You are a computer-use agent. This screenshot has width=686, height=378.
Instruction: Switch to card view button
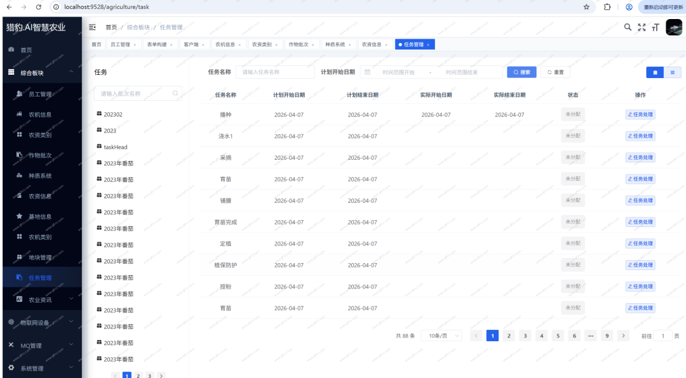[655, 72]
